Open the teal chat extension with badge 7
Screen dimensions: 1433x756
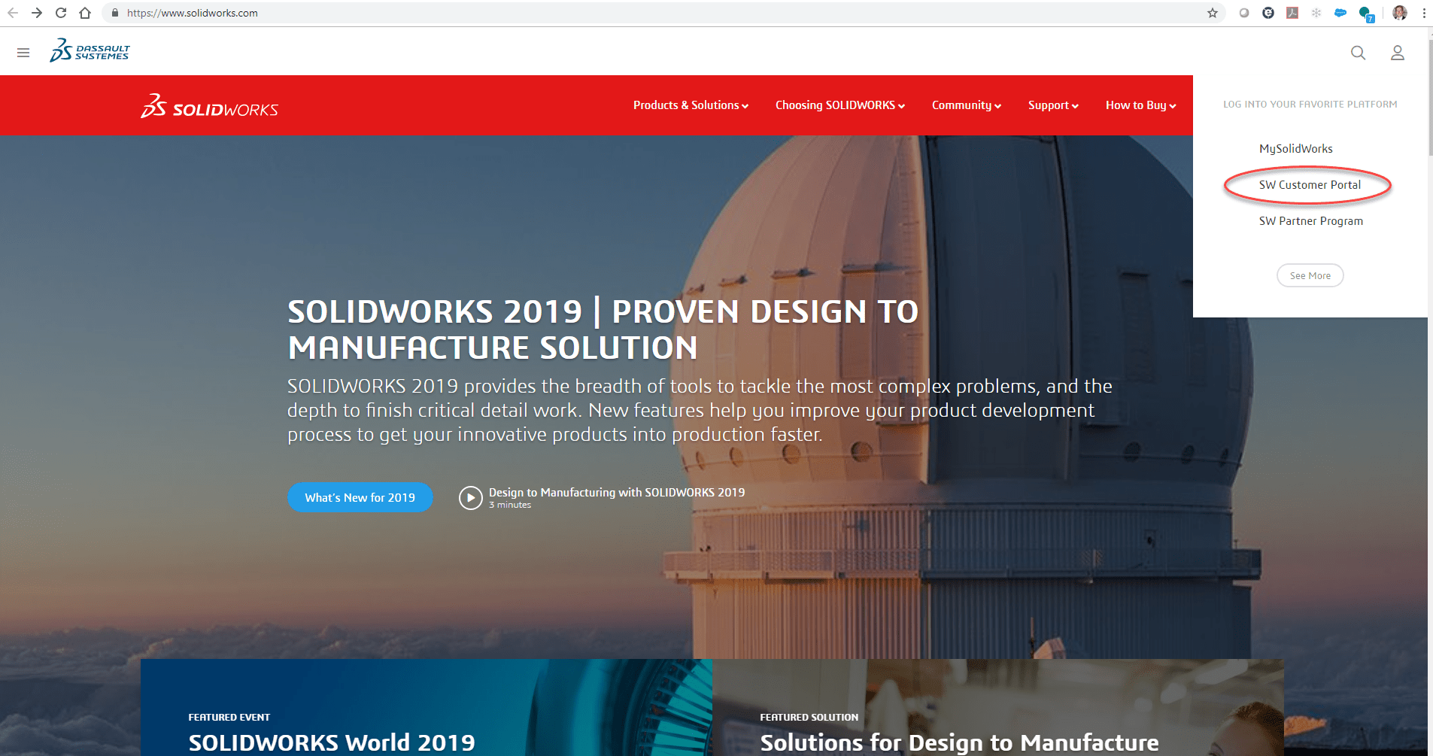click(x=1366, y=14)
